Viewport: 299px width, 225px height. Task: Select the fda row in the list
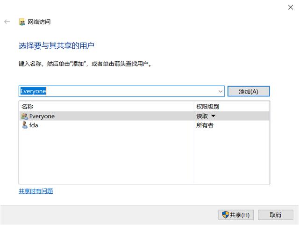144,125
